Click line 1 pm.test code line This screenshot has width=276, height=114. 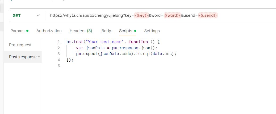pos(113,42)
